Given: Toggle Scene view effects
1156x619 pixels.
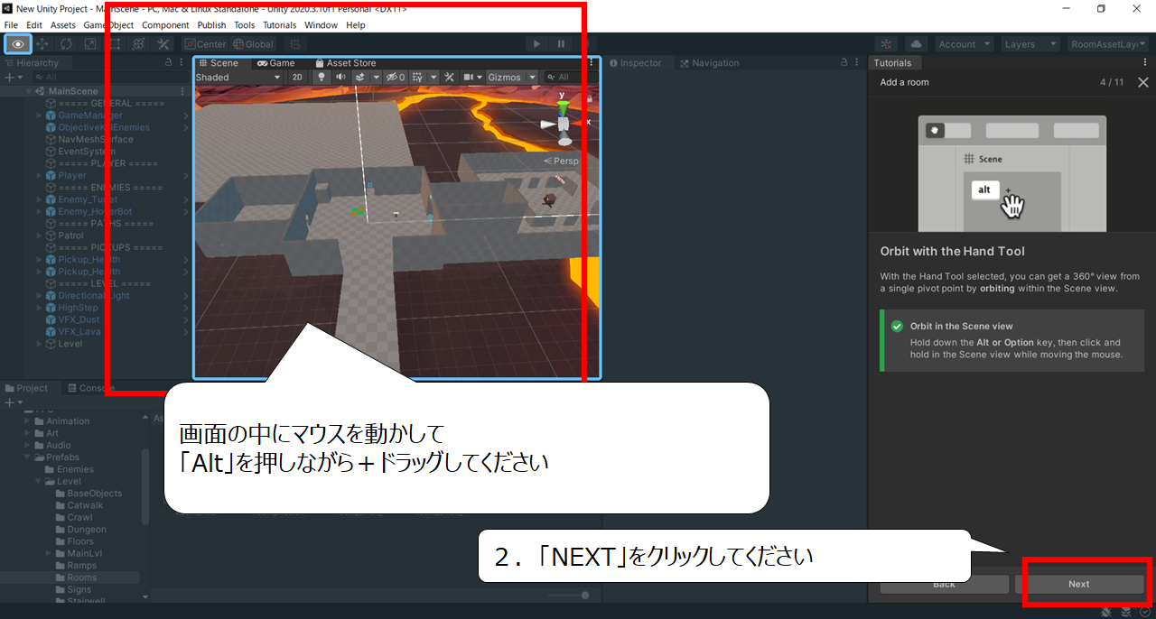Looking at the screenshot, I should [x=359, y=78].
